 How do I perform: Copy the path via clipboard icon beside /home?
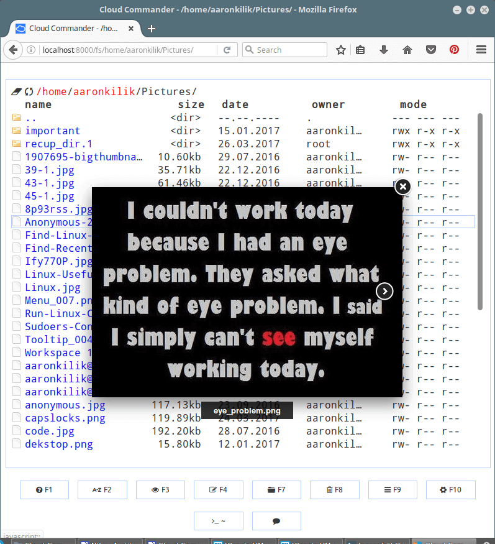point(16,91)
